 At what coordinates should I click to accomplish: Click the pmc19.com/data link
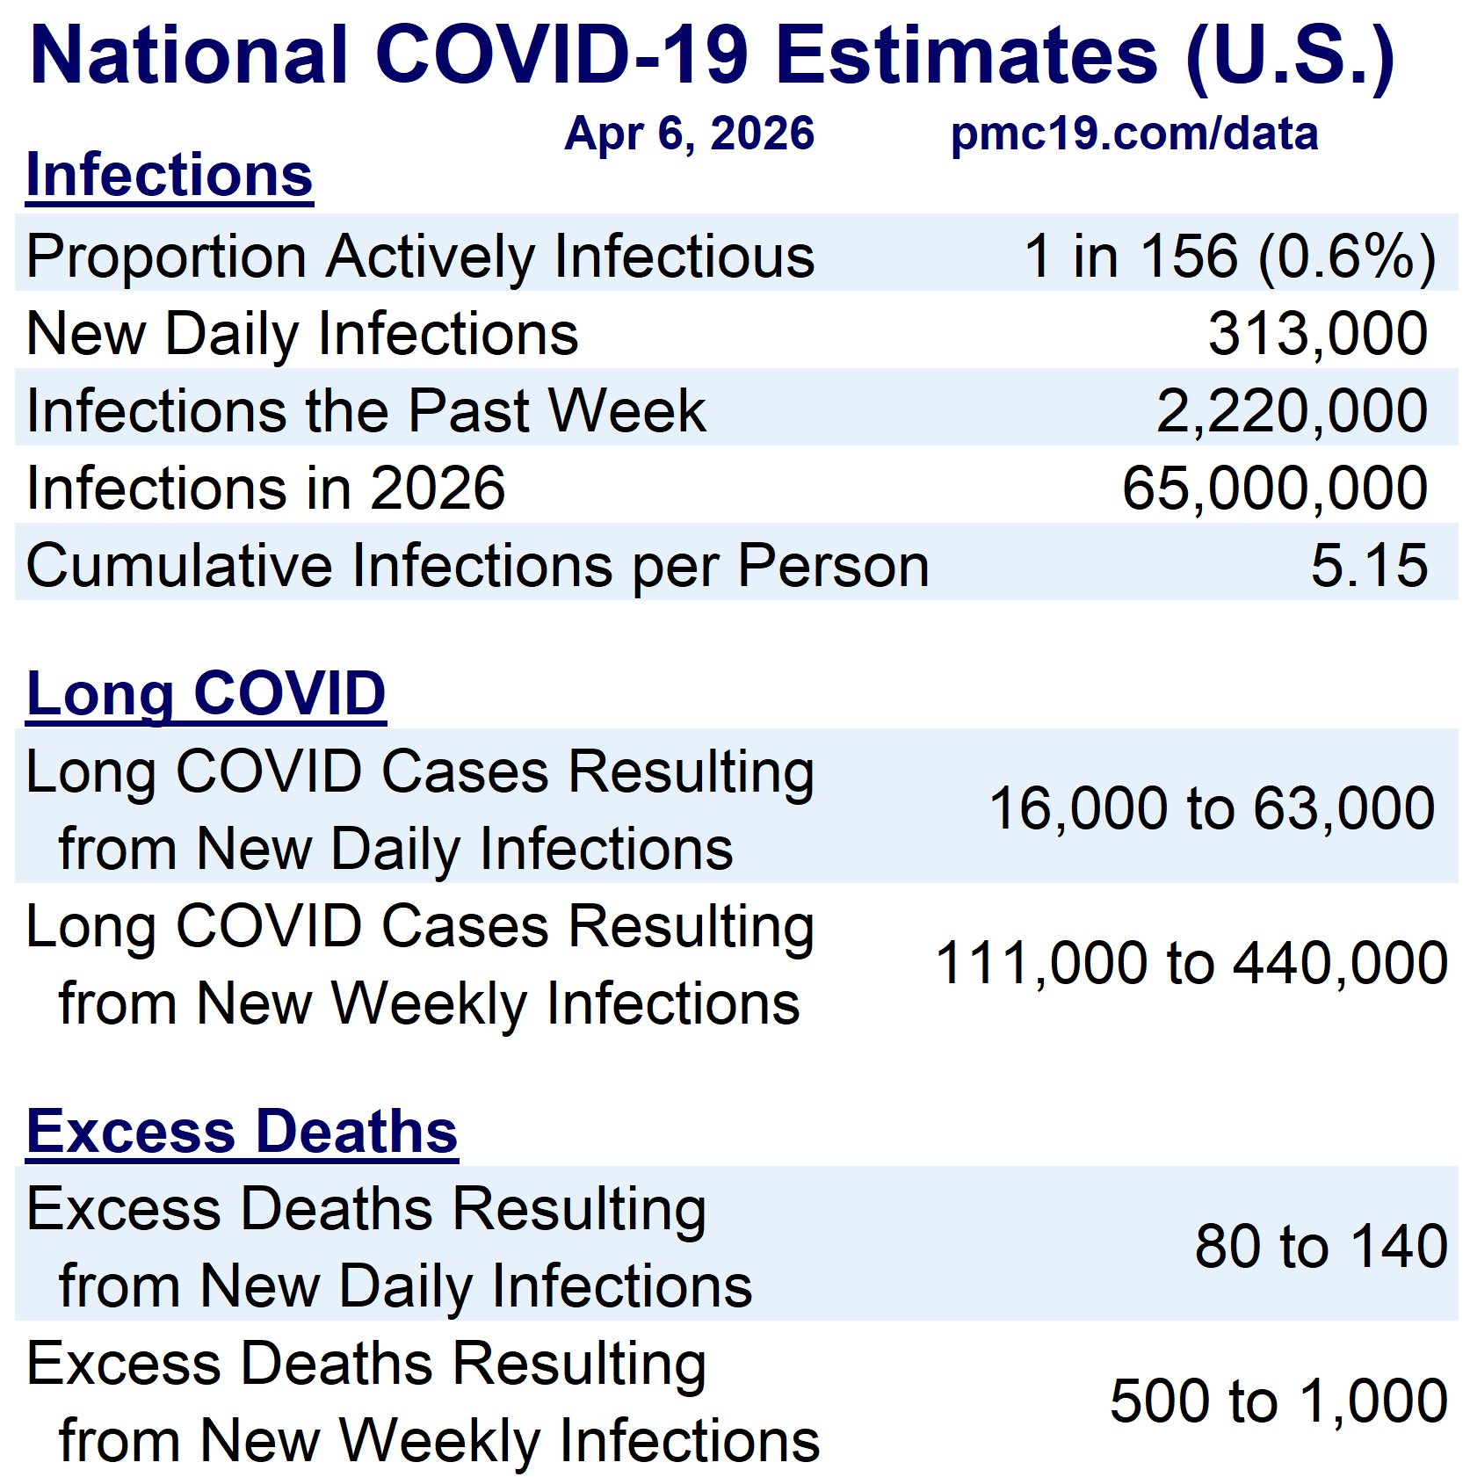1133,134
